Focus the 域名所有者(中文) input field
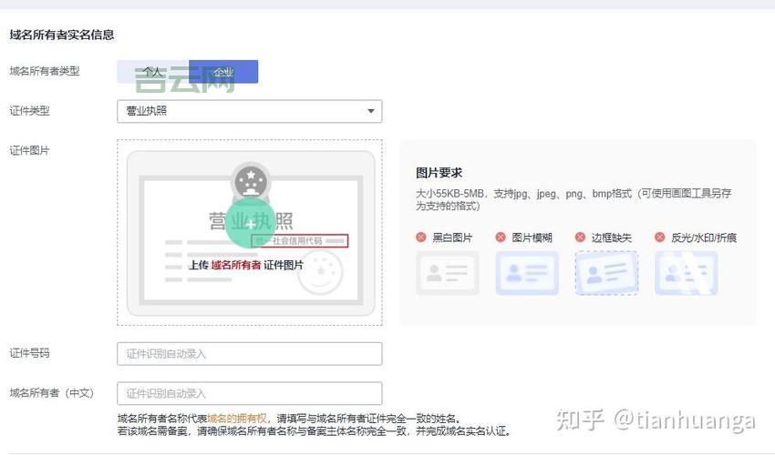The height and width of the screenshot is (455, 775). click(250, 393)
